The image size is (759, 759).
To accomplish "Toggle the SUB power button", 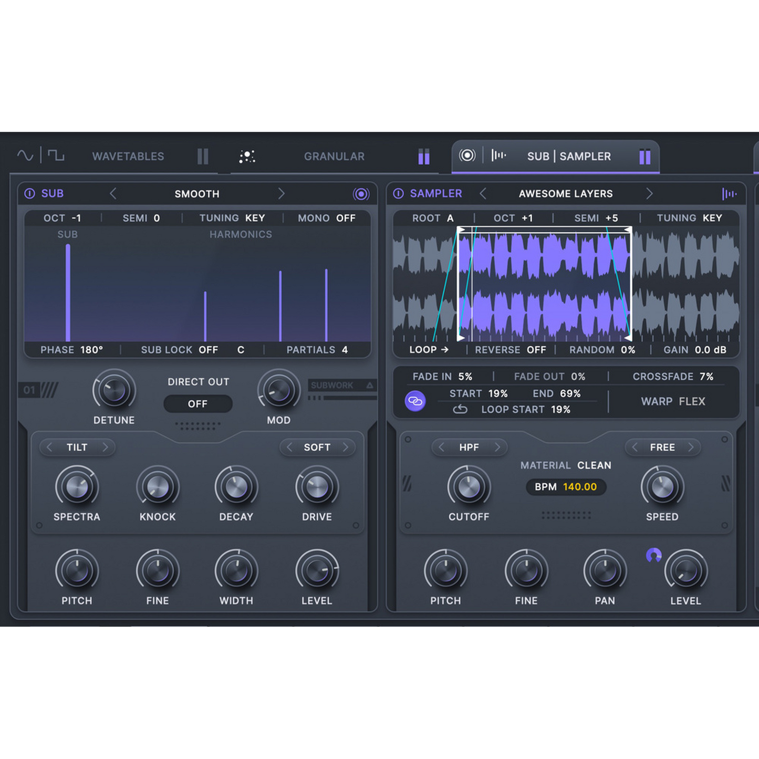I will click(30, 193).
